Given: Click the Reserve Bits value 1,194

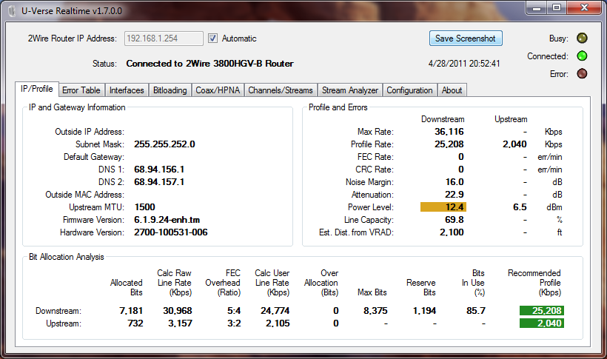Looking at the screenshot, I should coord(424,311).
